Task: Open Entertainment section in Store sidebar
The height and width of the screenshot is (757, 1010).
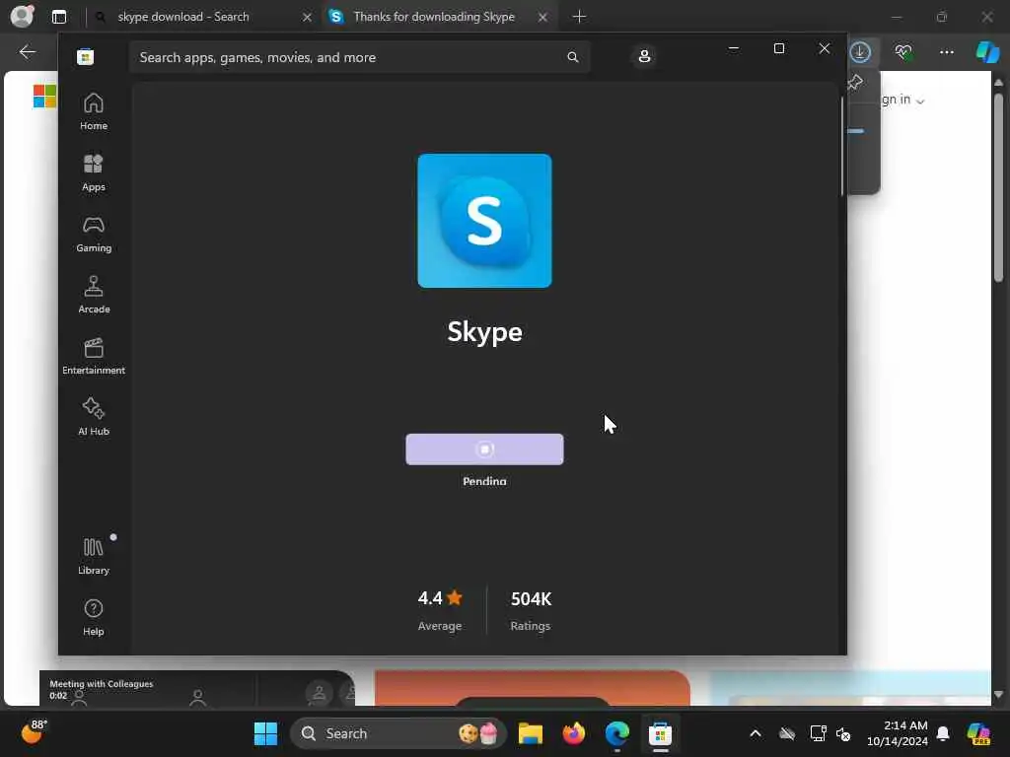Action: tap(94, 356)
